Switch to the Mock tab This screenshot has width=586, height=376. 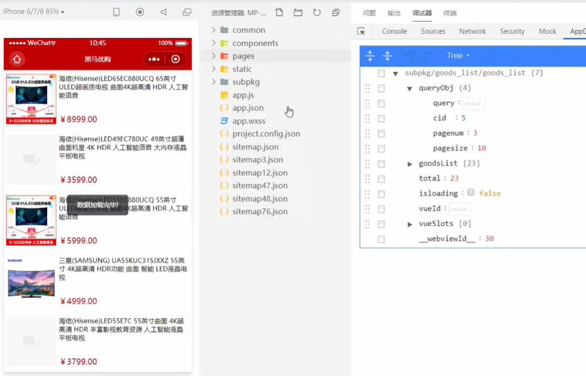pyautogui.click(x=547, y=31)
